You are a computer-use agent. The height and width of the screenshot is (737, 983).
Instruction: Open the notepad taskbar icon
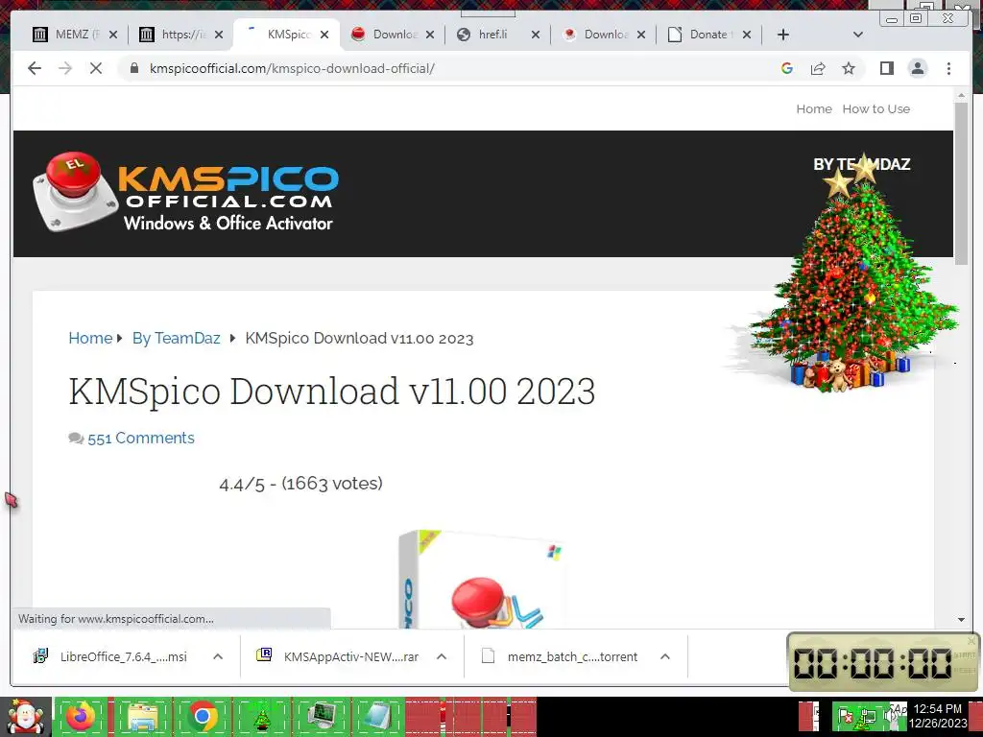[380, 716]
